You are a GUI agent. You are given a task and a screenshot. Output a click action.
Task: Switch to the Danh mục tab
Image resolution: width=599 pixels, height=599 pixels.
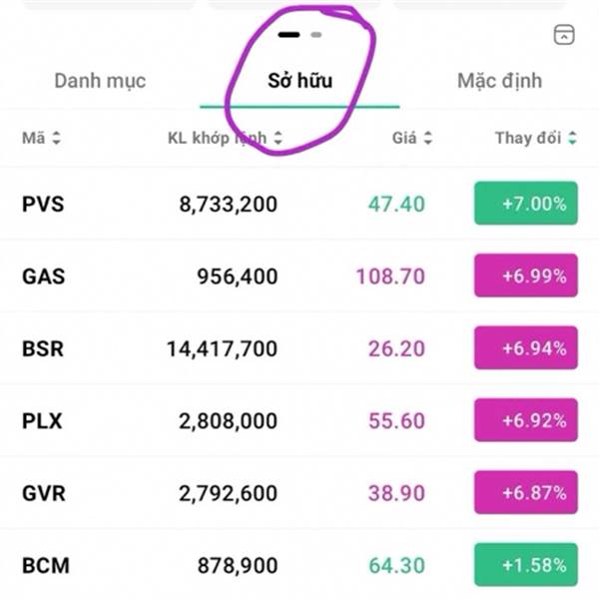pos(100,81)
